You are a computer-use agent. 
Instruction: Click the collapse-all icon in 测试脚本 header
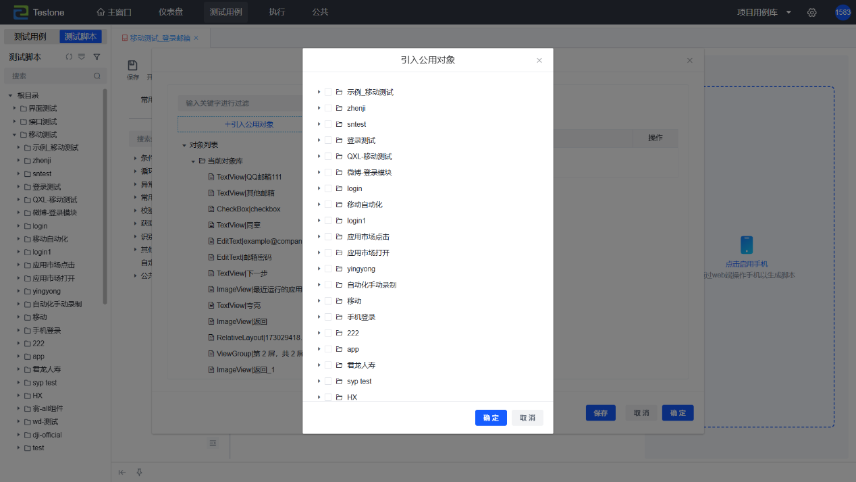point(82,57)
